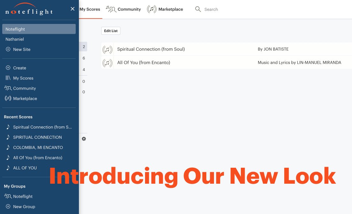Click the search magnifier icon
This screenshot has height=214, width=352.
pyautogui.click(x=198, y=9)
